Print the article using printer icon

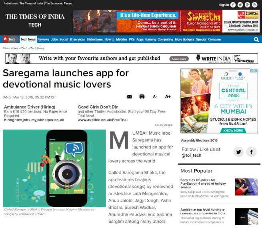coord(142,97)
